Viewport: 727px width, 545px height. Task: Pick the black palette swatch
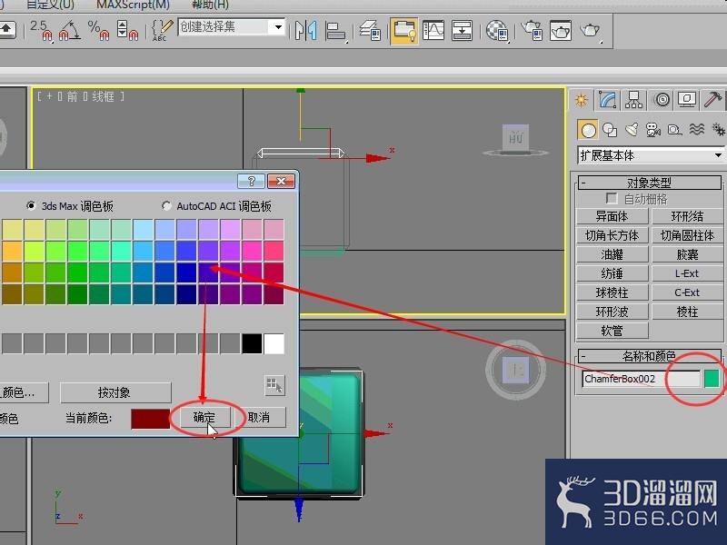(x=252, y=343)
